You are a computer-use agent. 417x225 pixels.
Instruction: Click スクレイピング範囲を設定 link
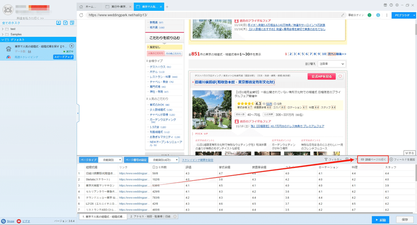198,160
